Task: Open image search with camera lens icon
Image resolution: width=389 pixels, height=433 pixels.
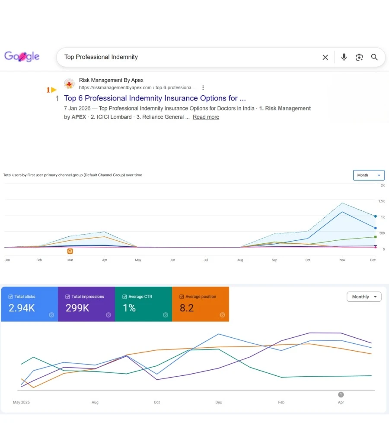Action: 359,57
